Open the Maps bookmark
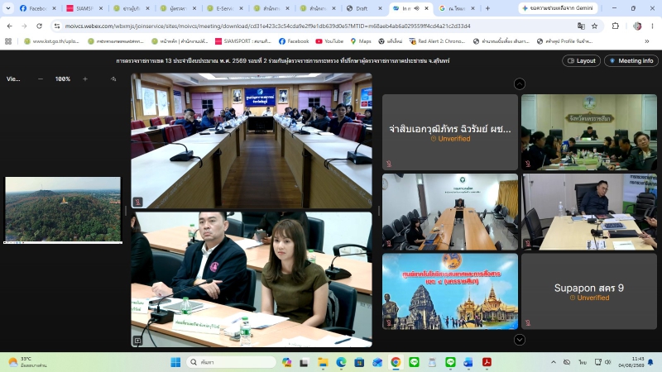The height and width of the screenshot is (372, 662). click(361, 41)
